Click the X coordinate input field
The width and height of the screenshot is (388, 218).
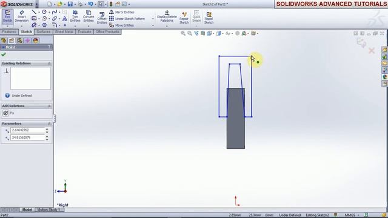[x=27, y=130]
